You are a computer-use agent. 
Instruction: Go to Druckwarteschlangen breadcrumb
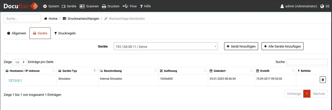pyautogui.click(x=81, y=19)
